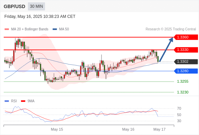Click the MA 50 blue legend swatch
The height and width of the screenshot is (135, 199).
(55, 29)
